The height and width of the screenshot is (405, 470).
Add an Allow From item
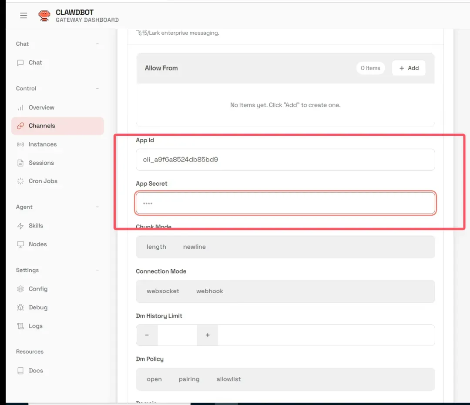[409, 68]
